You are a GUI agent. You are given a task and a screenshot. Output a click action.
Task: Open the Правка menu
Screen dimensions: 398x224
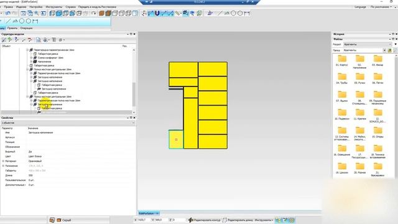click(8, 7)
